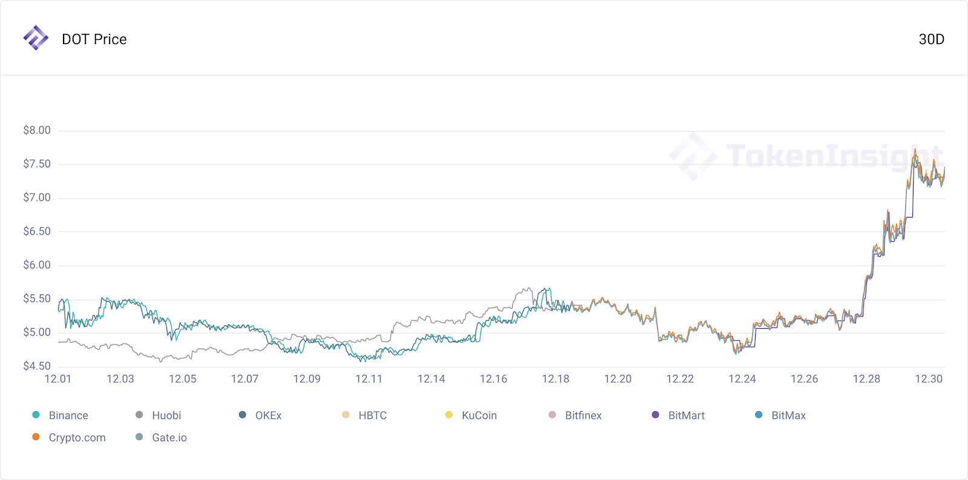The width and height of the screenshot is (968, 480).
Task: Click the $6.00 y-axis label
Action: point(37,265)
